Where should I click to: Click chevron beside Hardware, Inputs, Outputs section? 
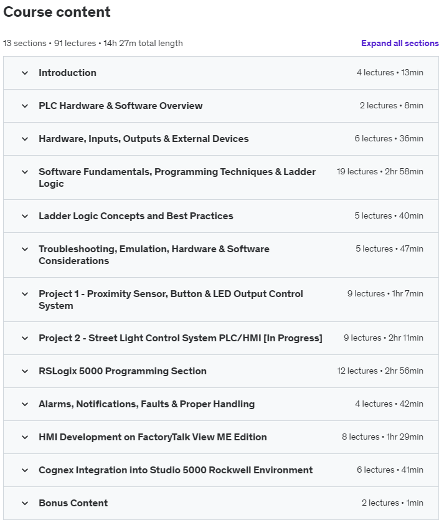[25, 139]
